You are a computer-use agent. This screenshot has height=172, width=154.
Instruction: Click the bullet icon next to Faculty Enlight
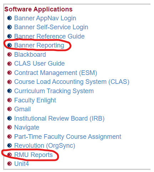click(x=9, y=100)
